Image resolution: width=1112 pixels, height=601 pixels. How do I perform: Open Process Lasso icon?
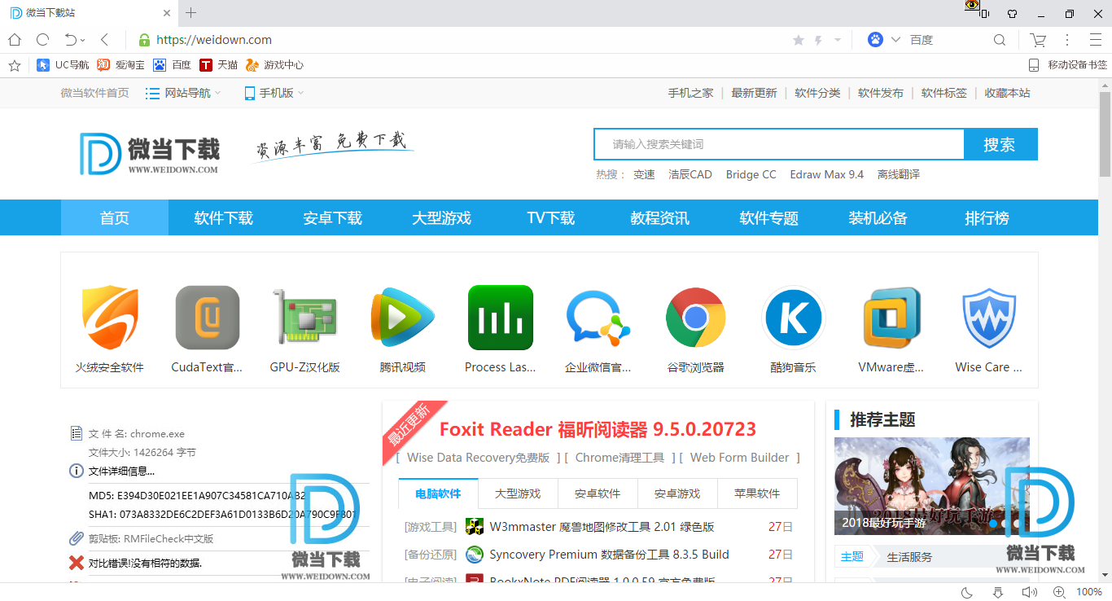pyautogui.click(x=501, y=318)
